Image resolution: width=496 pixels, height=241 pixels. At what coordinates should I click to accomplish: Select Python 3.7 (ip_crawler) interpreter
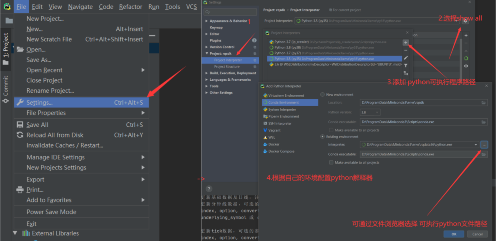pyautogui.click(x=334, y=42)
